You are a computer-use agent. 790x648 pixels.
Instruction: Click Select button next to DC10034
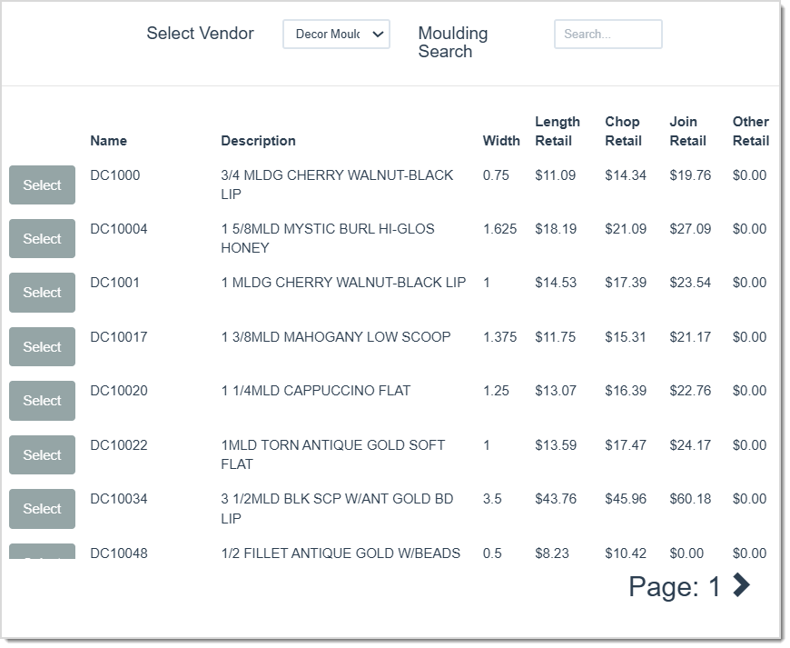[42, 509]
